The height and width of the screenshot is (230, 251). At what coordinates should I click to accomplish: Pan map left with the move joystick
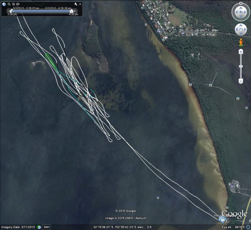[237, 29]
